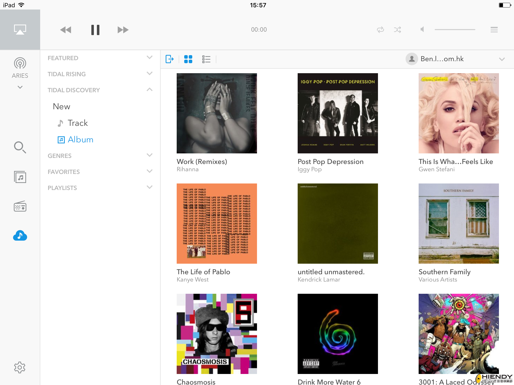Image resolution: width=514 pixels, height=385 pixels.
Task: Open the Gwen Stefani album cover
Action: coord(459,113)
